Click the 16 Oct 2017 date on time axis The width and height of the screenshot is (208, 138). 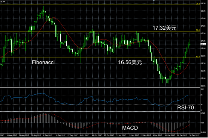click(x=97, y=135)
